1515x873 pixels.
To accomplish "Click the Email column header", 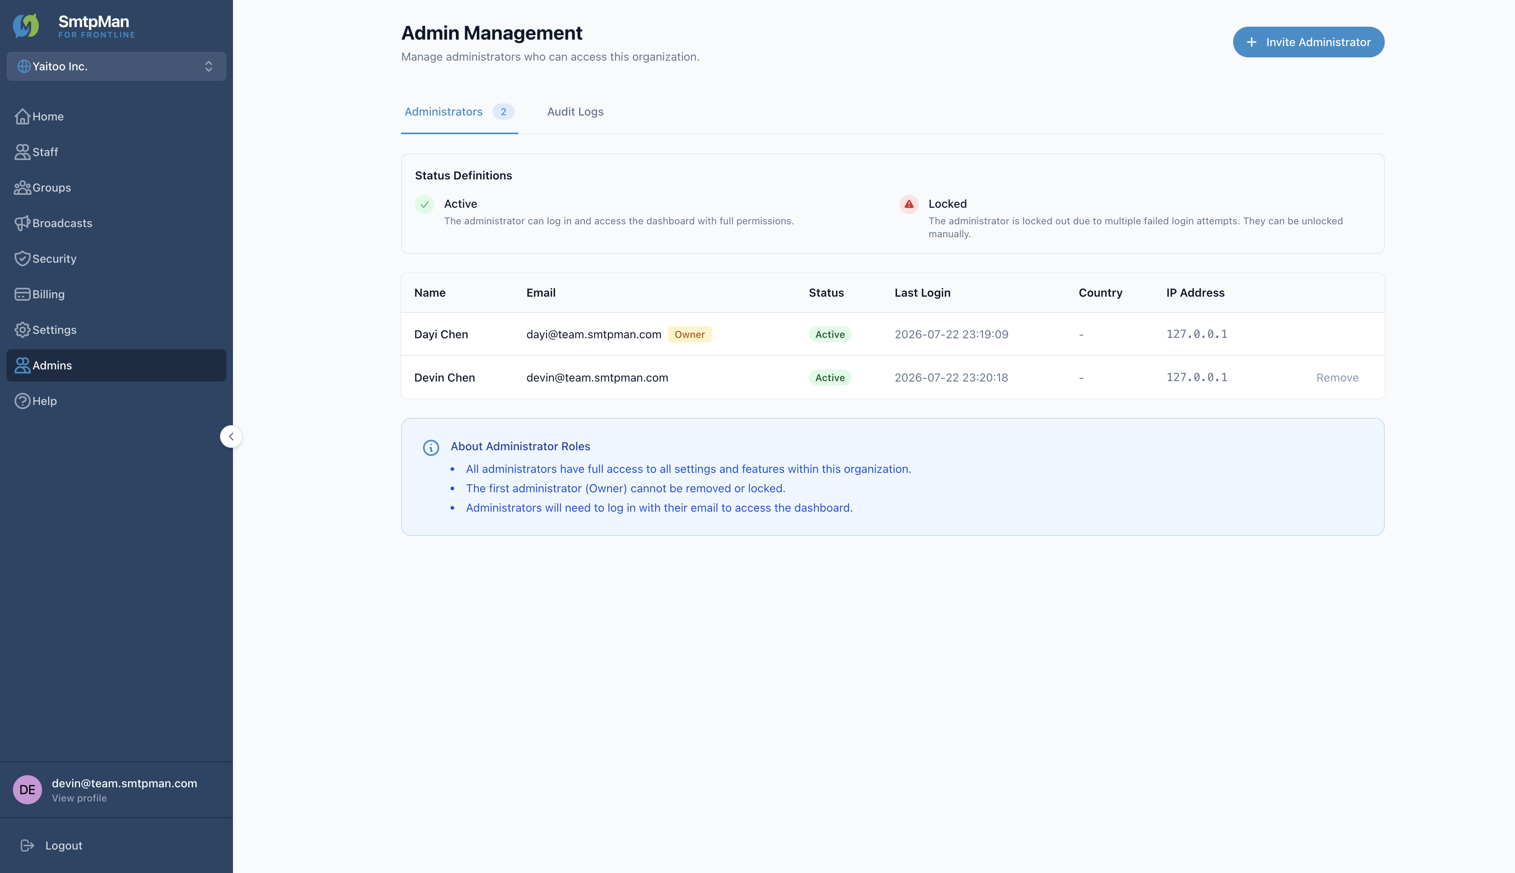I will tap(541, 293).
